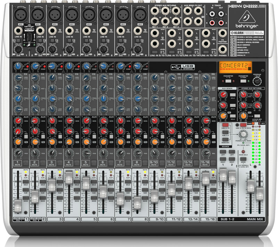Toggle FX return MAIN MIX / SUB 1-2 button
278x247 pixels.
click(257, 116)
